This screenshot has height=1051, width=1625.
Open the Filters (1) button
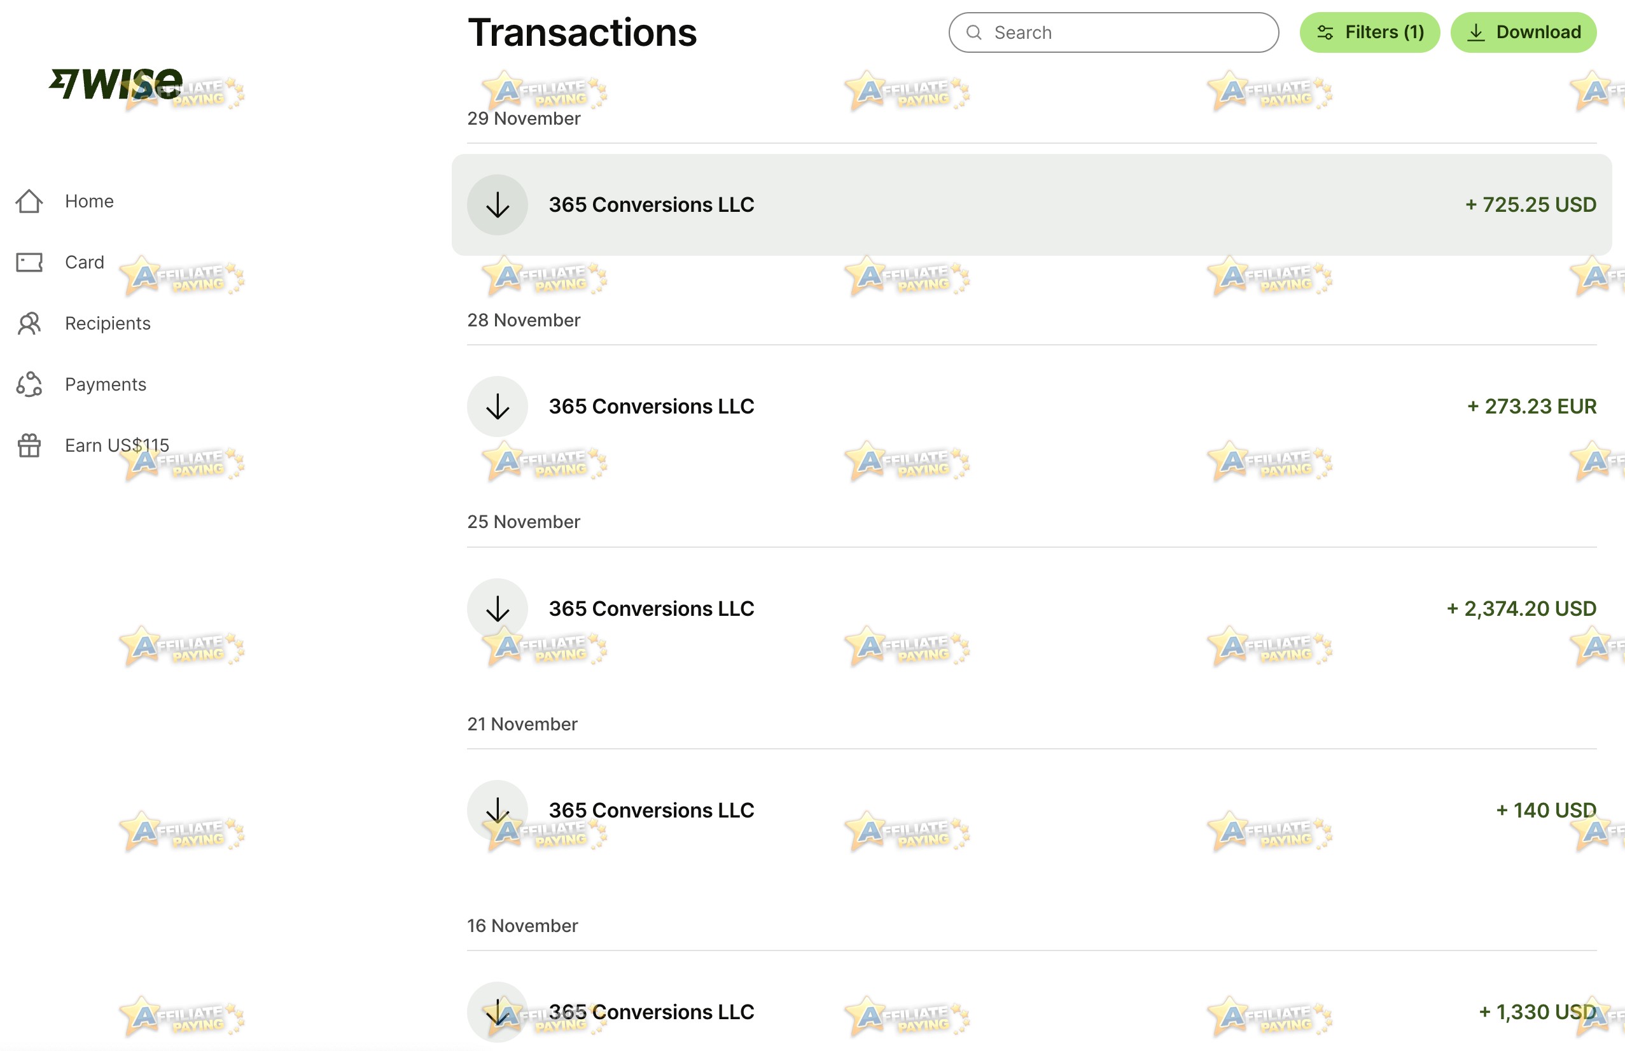click(x=1369, y=32)
